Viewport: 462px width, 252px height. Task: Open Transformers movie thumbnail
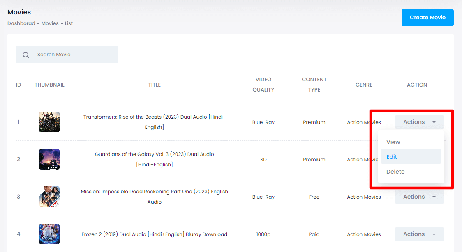49,122
